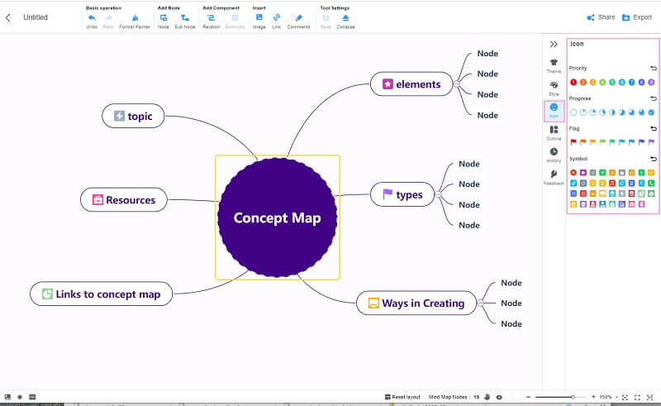Click the Undo arrow in the toolbar
Viewport: 661px width, 406px height.
[92, 17]
